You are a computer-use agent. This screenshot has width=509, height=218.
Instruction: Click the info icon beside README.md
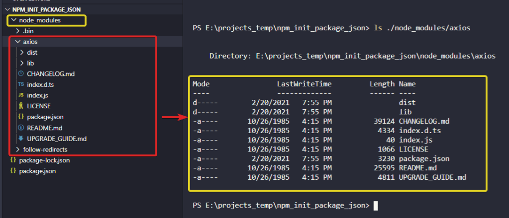pos(21,128)
